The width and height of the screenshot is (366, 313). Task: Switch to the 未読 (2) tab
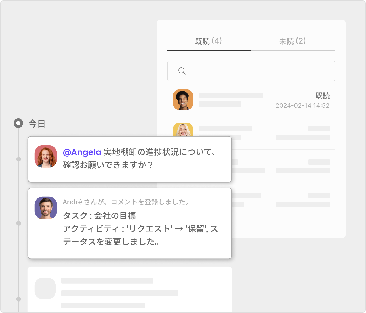point(293,41)
